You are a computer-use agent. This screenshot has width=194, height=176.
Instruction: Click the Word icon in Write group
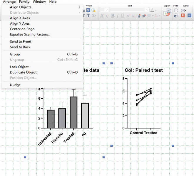coord(88,10)
